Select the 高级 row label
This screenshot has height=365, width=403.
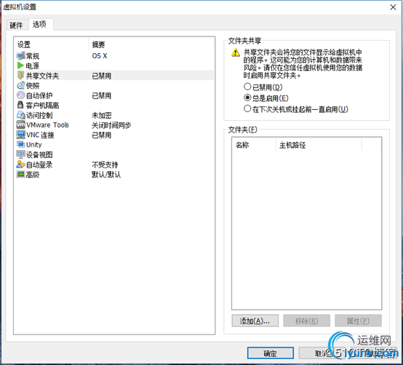(33, 175)
